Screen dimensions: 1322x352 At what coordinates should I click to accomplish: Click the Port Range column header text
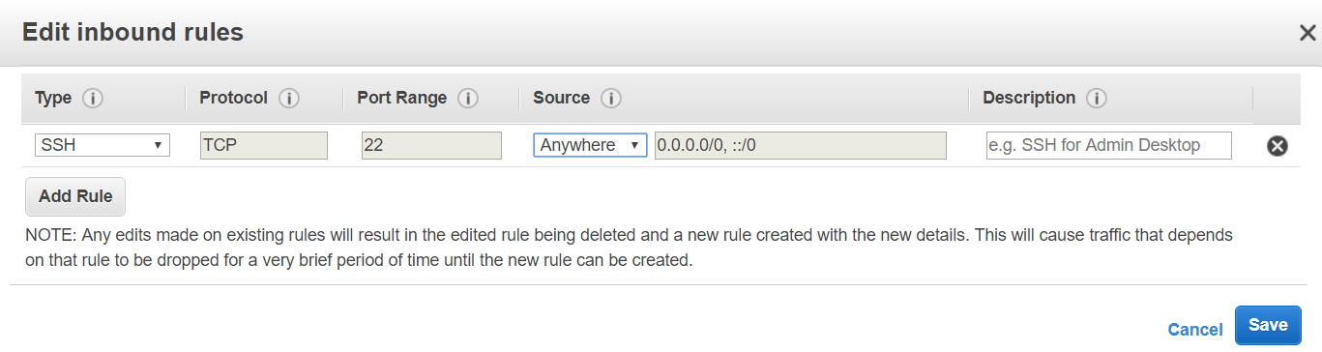point(402,99)
